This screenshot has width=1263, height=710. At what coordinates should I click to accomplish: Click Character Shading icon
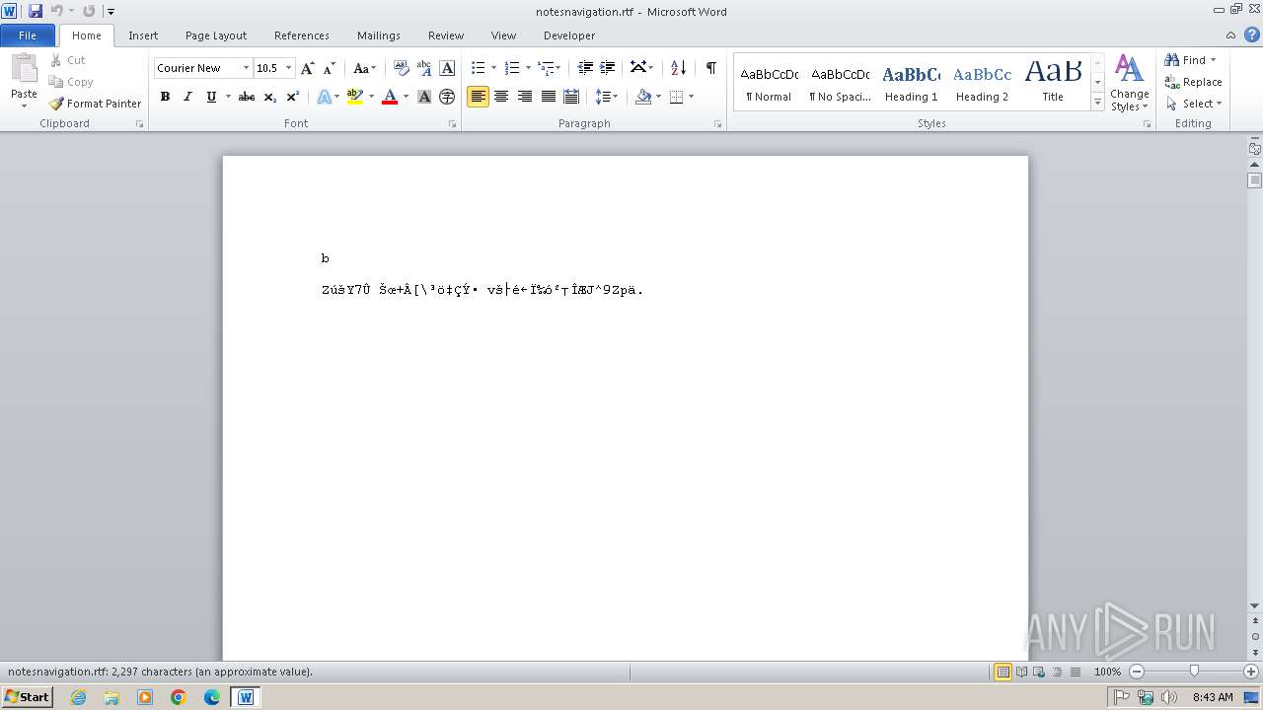[424, 97]
